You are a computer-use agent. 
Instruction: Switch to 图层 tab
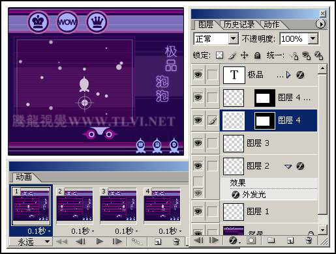(x=206, y=25)
